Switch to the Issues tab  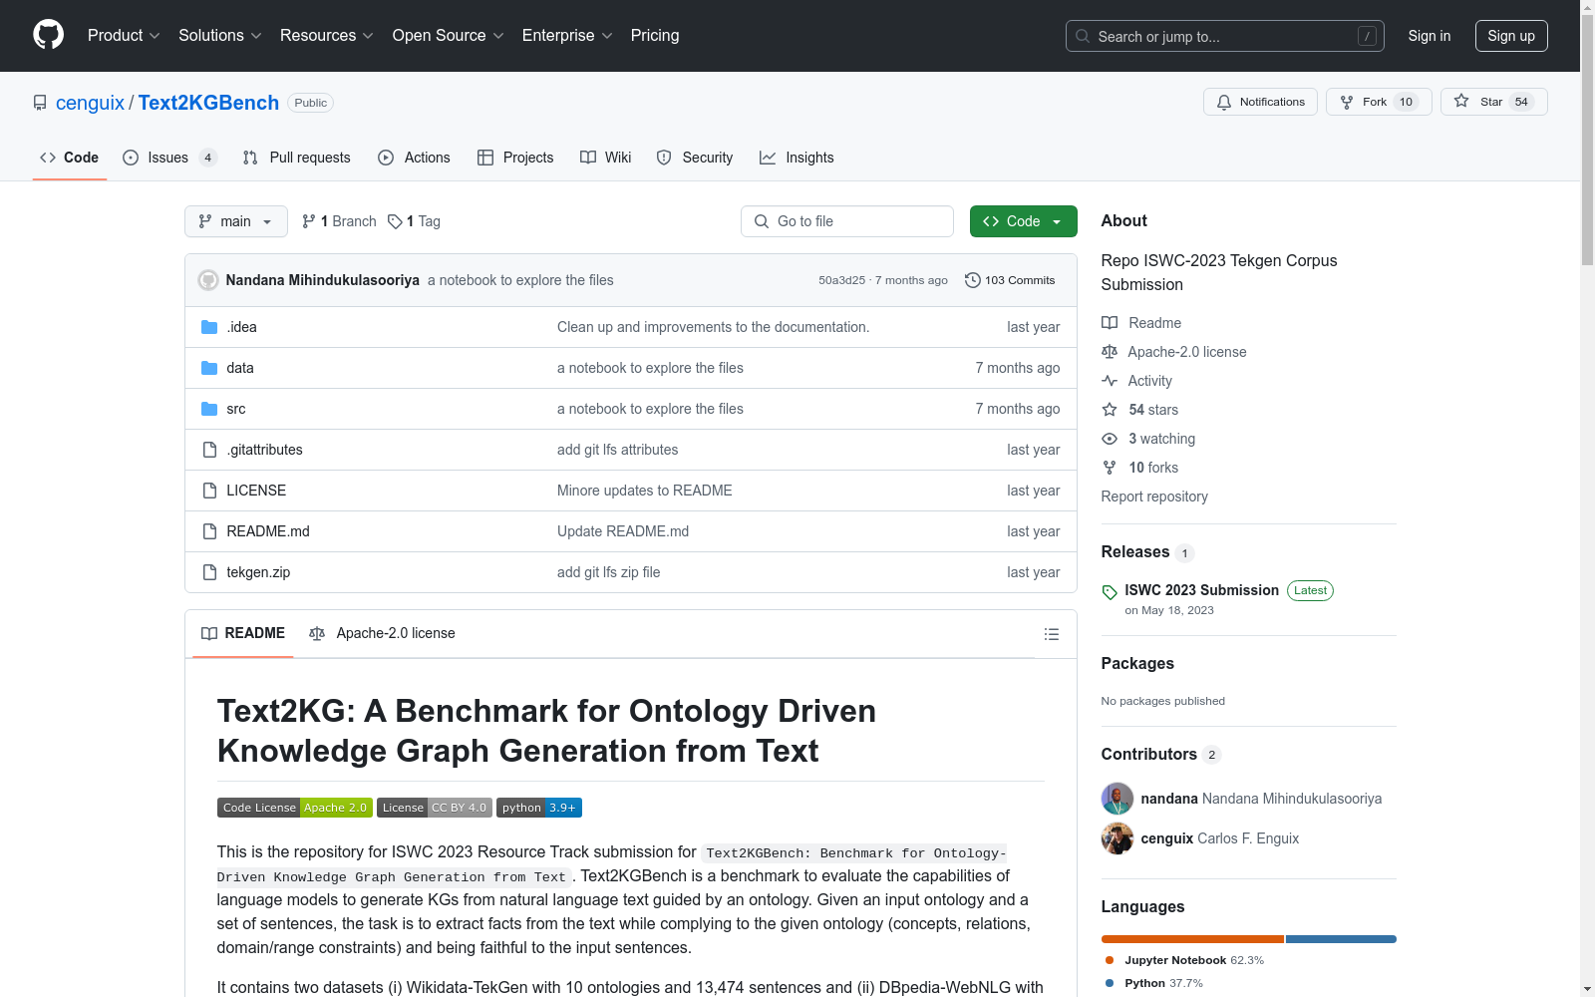click(169, 158)
